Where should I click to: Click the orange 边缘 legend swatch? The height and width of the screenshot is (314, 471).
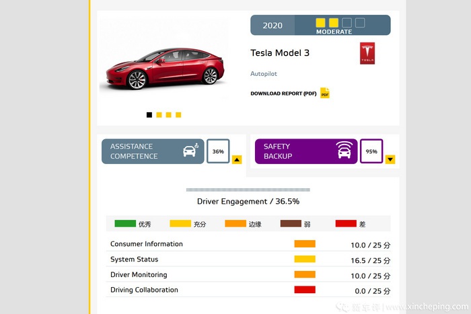[235, 223]
